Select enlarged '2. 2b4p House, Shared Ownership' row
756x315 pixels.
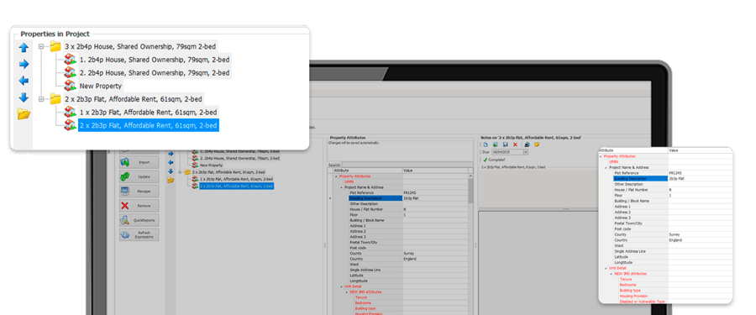(x=155, y=73)
